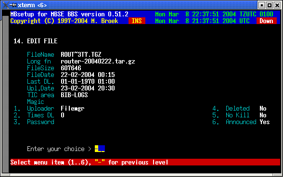Viewport: 283px width, 177px height.
Task: Click the pin icon beside xterm title
Action: 13,5
